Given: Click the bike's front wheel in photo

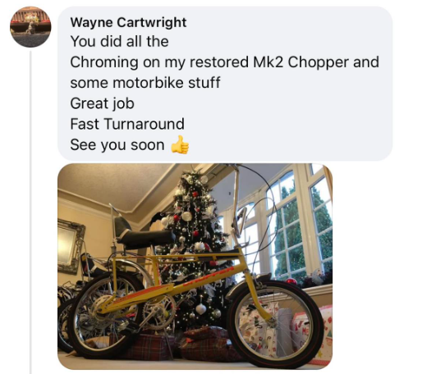Looking at the screenshot, I should (x=275, y=323).
